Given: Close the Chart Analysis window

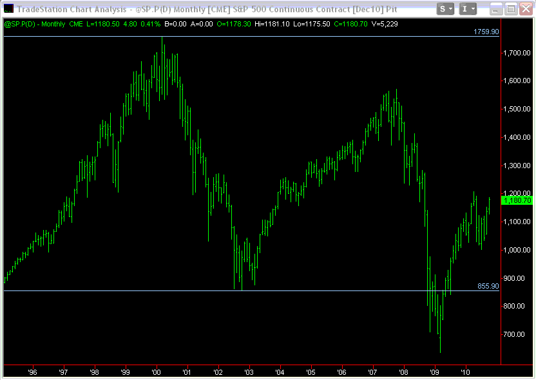Looking at the screenshot, I should [526, 9].
